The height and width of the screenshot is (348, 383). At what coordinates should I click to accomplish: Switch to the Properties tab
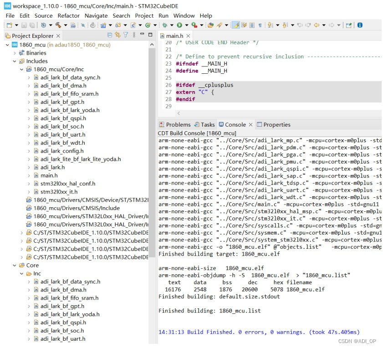(274, 125)
